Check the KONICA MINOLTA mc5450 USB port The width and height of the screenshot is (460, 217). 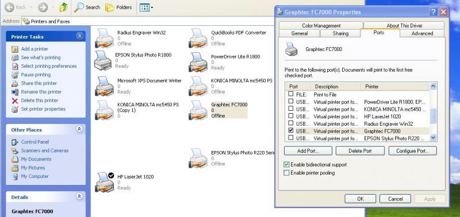point(291,108)
